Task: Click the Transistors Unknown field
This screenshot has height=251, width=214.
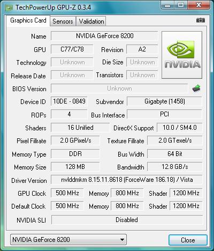Action: point(142,75)
